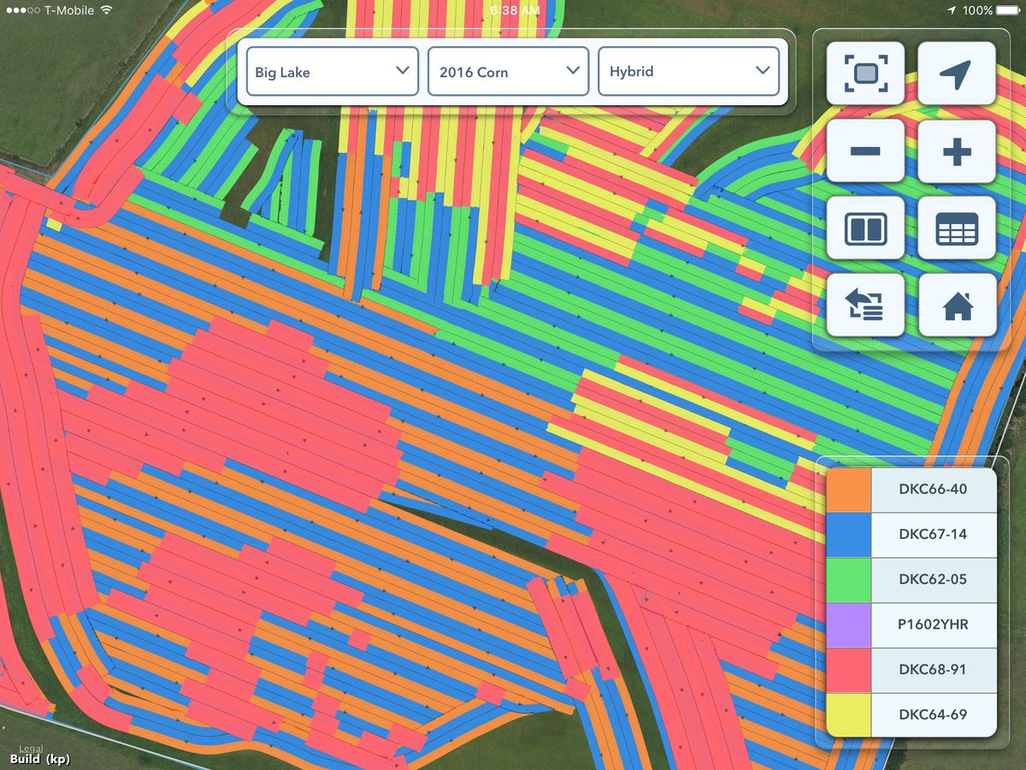Select the orange DKC66-40 swatch

click(x=849, y=490)
